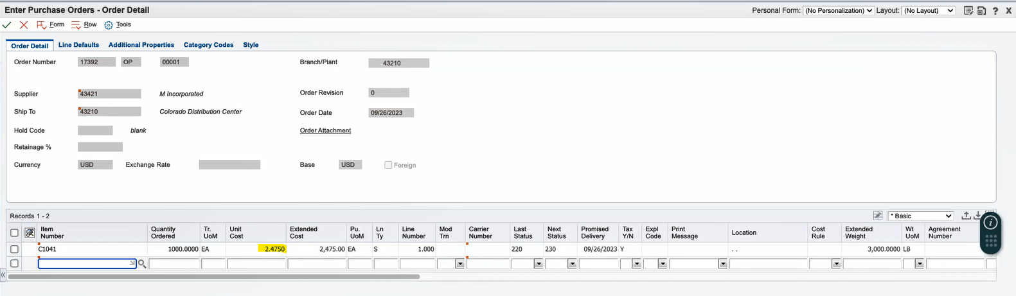
Task: Open the Tax Y/N dropdown in new row
Action: [x=636, y=264]
